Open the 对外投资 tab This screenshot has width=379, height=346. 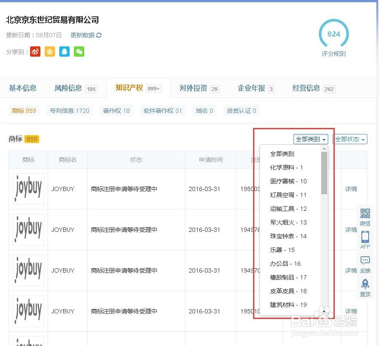point(199,88)
